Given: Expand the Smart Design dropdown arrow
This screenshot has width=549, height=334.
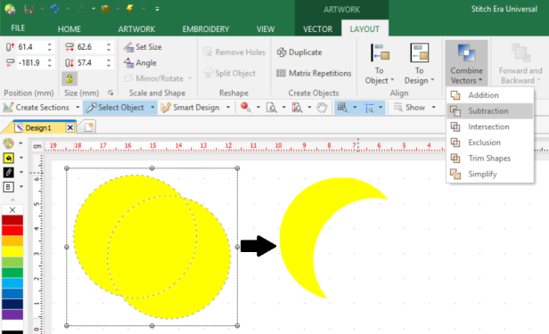Looking at the screenshot, I should (x=228, y=108).
